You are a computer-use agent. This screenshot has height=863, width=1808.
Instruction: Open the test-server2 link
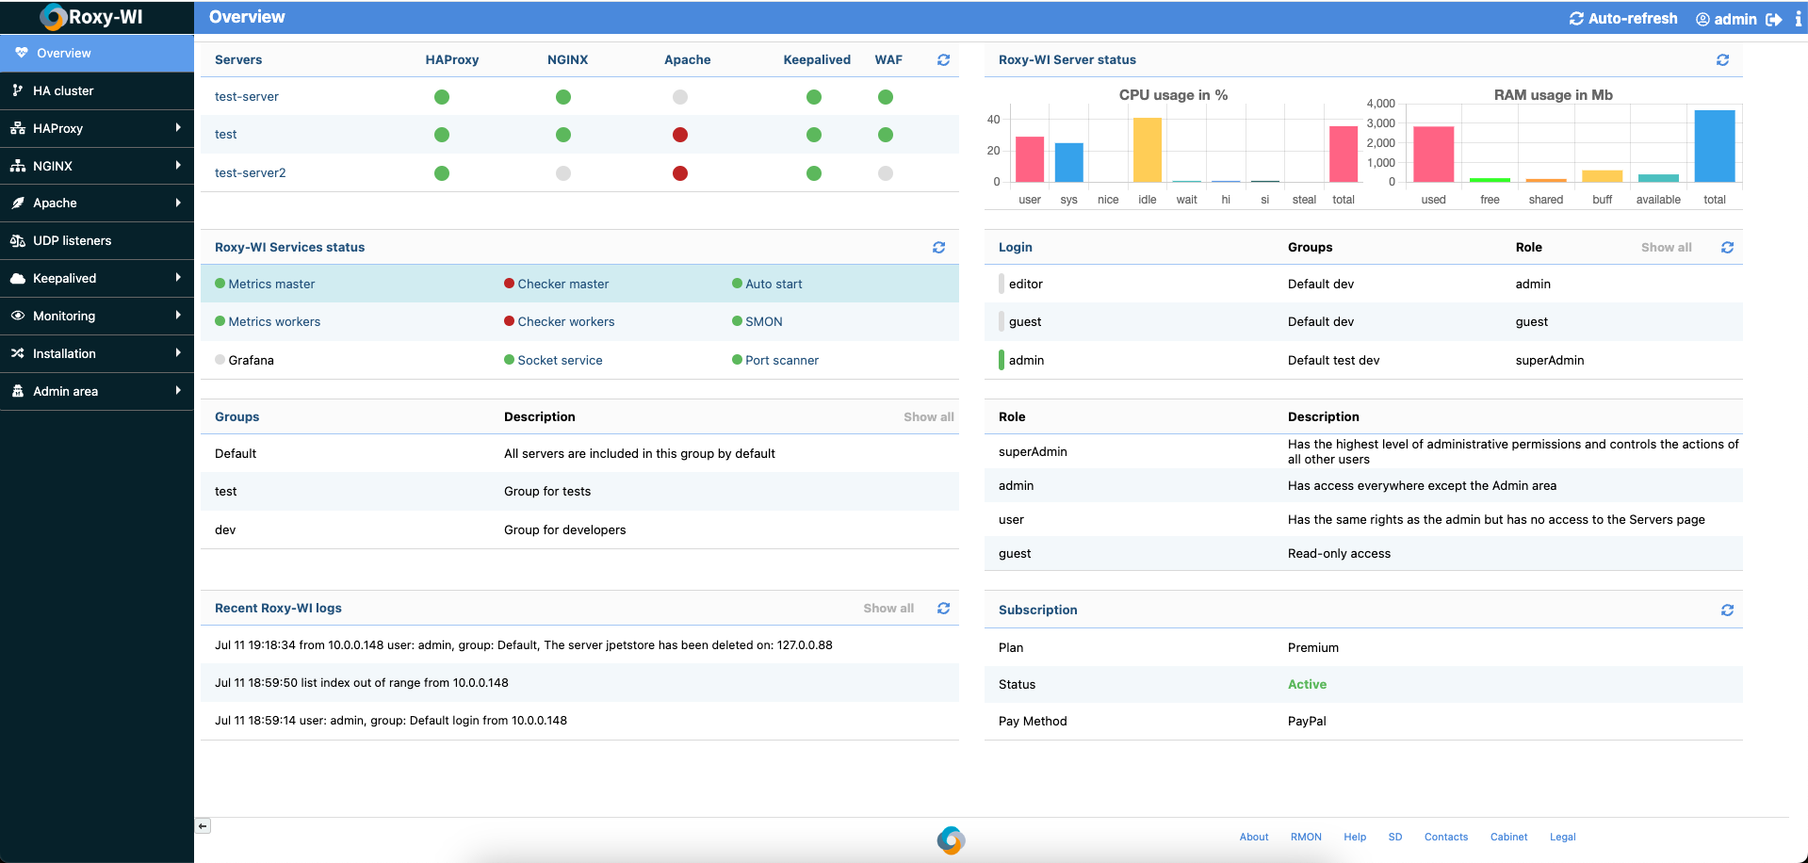pyautogui.click(x=250, y=172)
